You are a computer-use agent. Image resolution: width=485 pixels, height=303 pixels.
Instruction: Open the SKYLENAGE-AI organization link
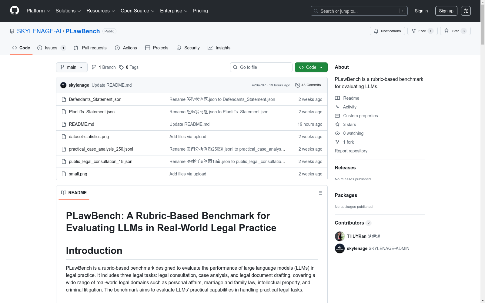39,31
